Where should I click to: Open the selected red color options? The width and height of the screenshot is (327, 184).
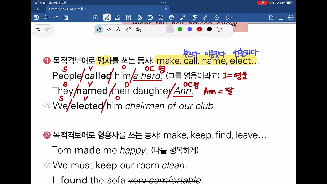200,29
